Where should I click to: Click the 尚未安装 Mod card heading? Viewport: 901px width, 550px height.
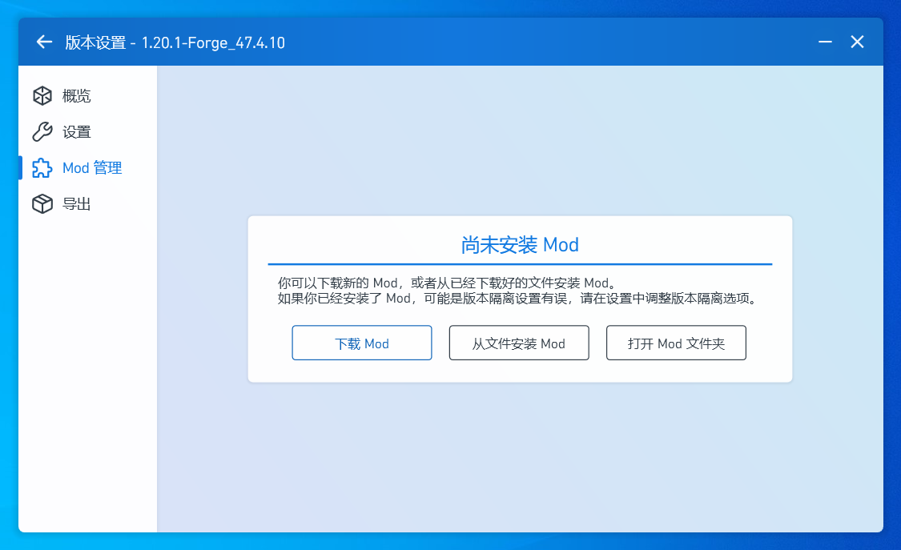520,245
